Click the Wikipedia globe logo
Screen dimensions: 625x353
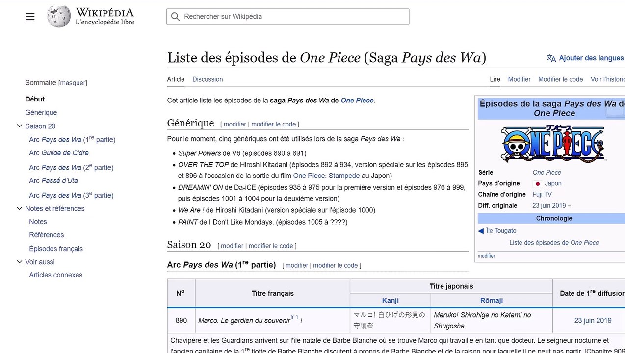coord(59,17)
